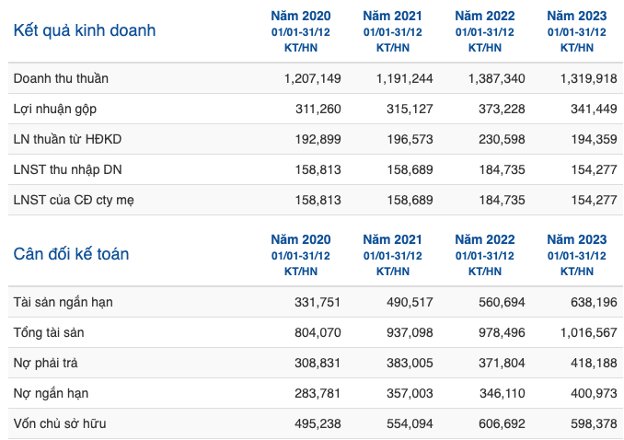Select the value 1,207,149
Screen dimensions: 624x440
coord(312,79)
